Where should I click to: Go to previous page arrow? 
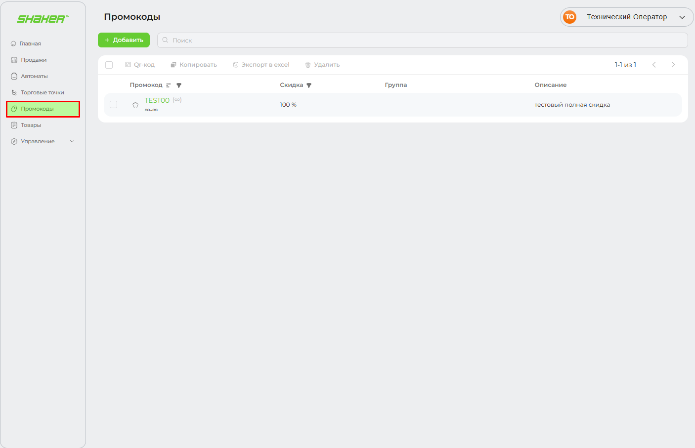point(654,65)
